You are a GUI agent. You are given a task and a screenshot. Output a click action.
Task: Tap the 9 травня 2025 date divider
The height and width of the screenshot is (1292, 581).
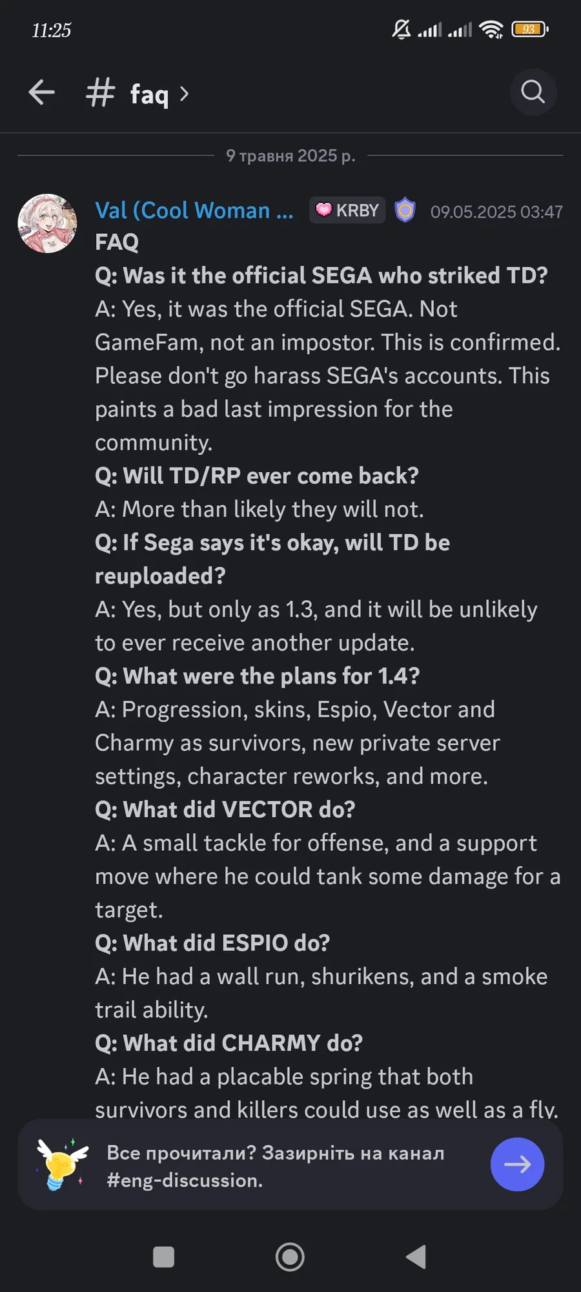290,156
